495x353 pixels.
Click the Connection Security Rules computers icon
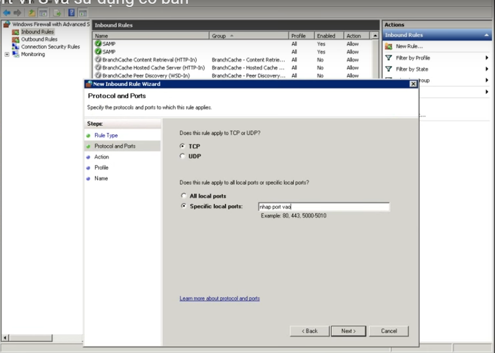click(x=16, y=47)
